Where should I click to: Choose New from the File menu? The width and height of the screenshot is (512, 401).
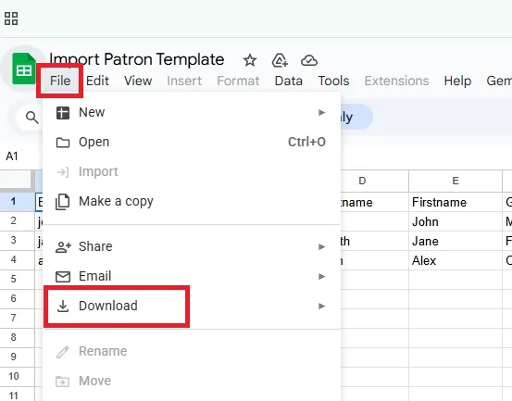[192, 113]
